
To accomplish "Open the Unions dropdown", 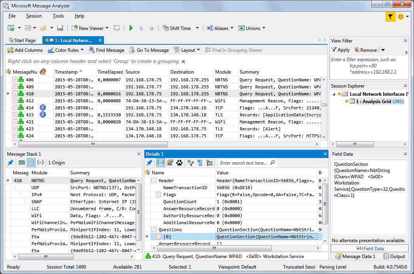I will [x=264, y=28].
